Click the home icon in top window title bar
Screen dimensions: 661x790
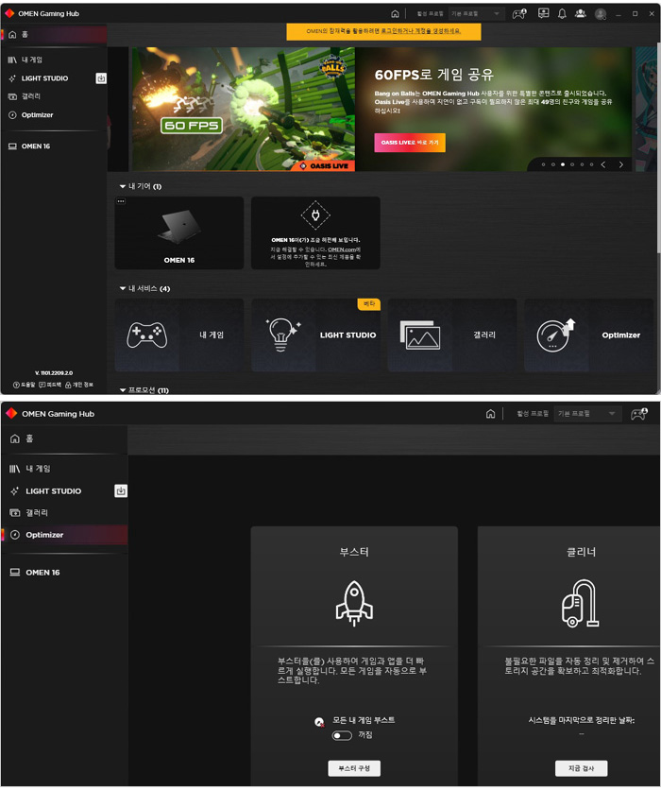[396, 13]
